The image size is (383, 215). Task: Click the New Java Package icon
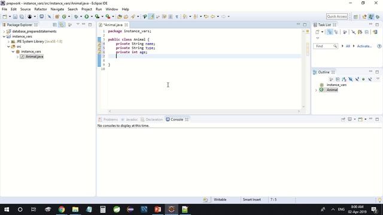[x=57, y=17]
